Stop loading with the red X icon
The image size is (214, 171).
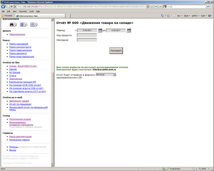tap(160, 7)
